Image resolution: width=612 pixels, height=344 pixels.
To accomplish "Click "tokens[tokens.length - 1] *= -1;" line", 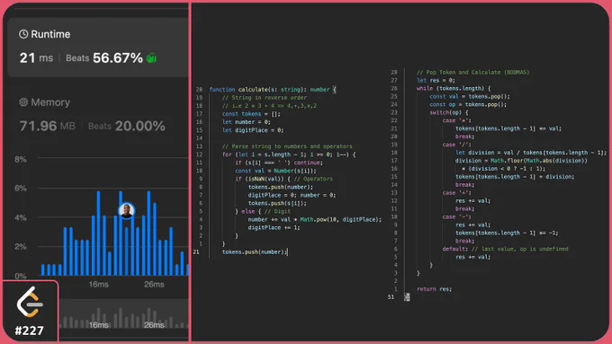I will coord(507,233).
